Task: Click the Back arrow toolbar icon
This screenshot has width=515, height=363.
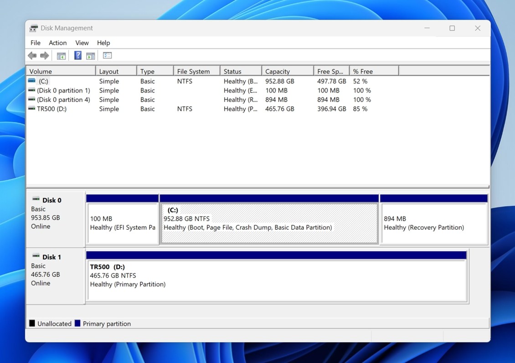Action: [x=32, y=56]
